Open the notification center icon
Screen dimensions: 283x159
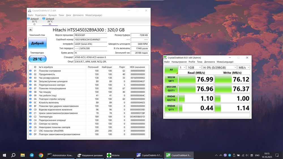point(277,155)
